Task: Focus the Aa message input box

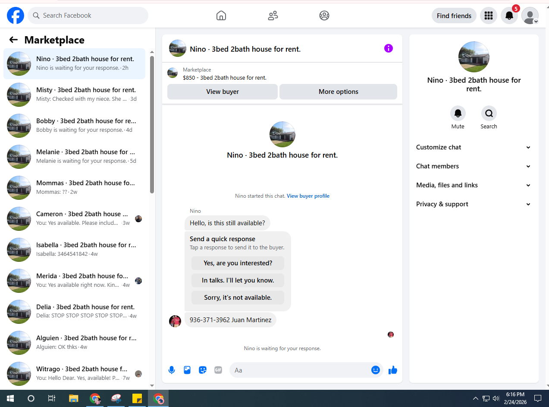Action: [x=301, y=370]
